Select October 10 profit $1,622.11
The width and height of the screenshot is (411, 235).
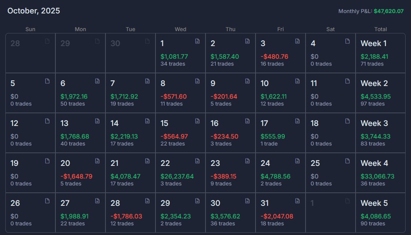pos(274,96)
